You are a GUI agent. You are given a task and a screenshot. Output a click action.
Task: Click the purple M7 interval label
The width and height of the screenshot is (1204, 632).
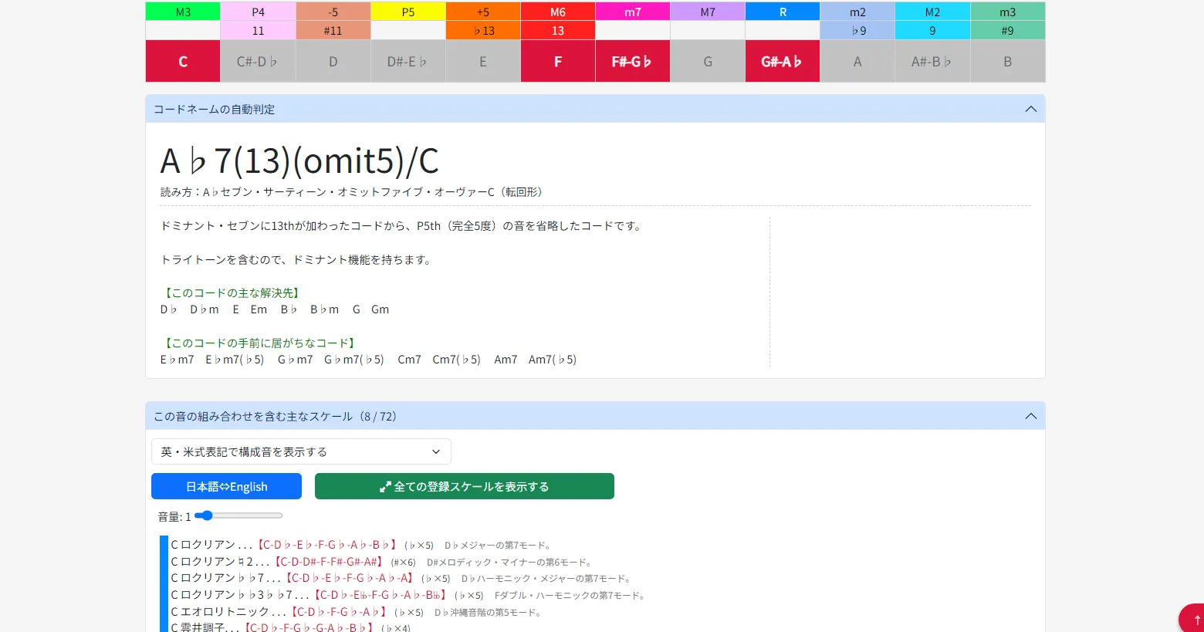(708, 12)
